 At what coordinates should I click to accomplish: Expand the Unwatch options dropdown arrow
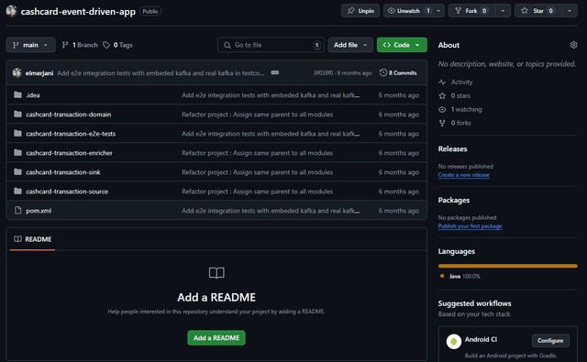pyautogui.click(x=438, y=11)
